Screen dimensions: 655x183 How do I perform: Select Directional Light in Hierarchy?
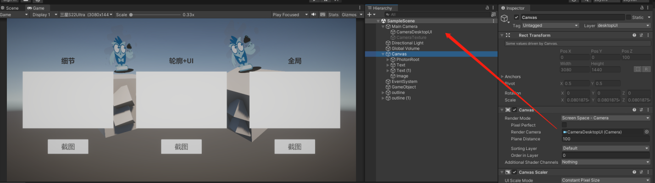[x=407, y=43]
